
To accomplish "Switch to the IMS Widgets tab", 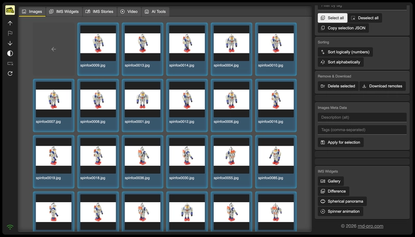I will tap(64, 11).
